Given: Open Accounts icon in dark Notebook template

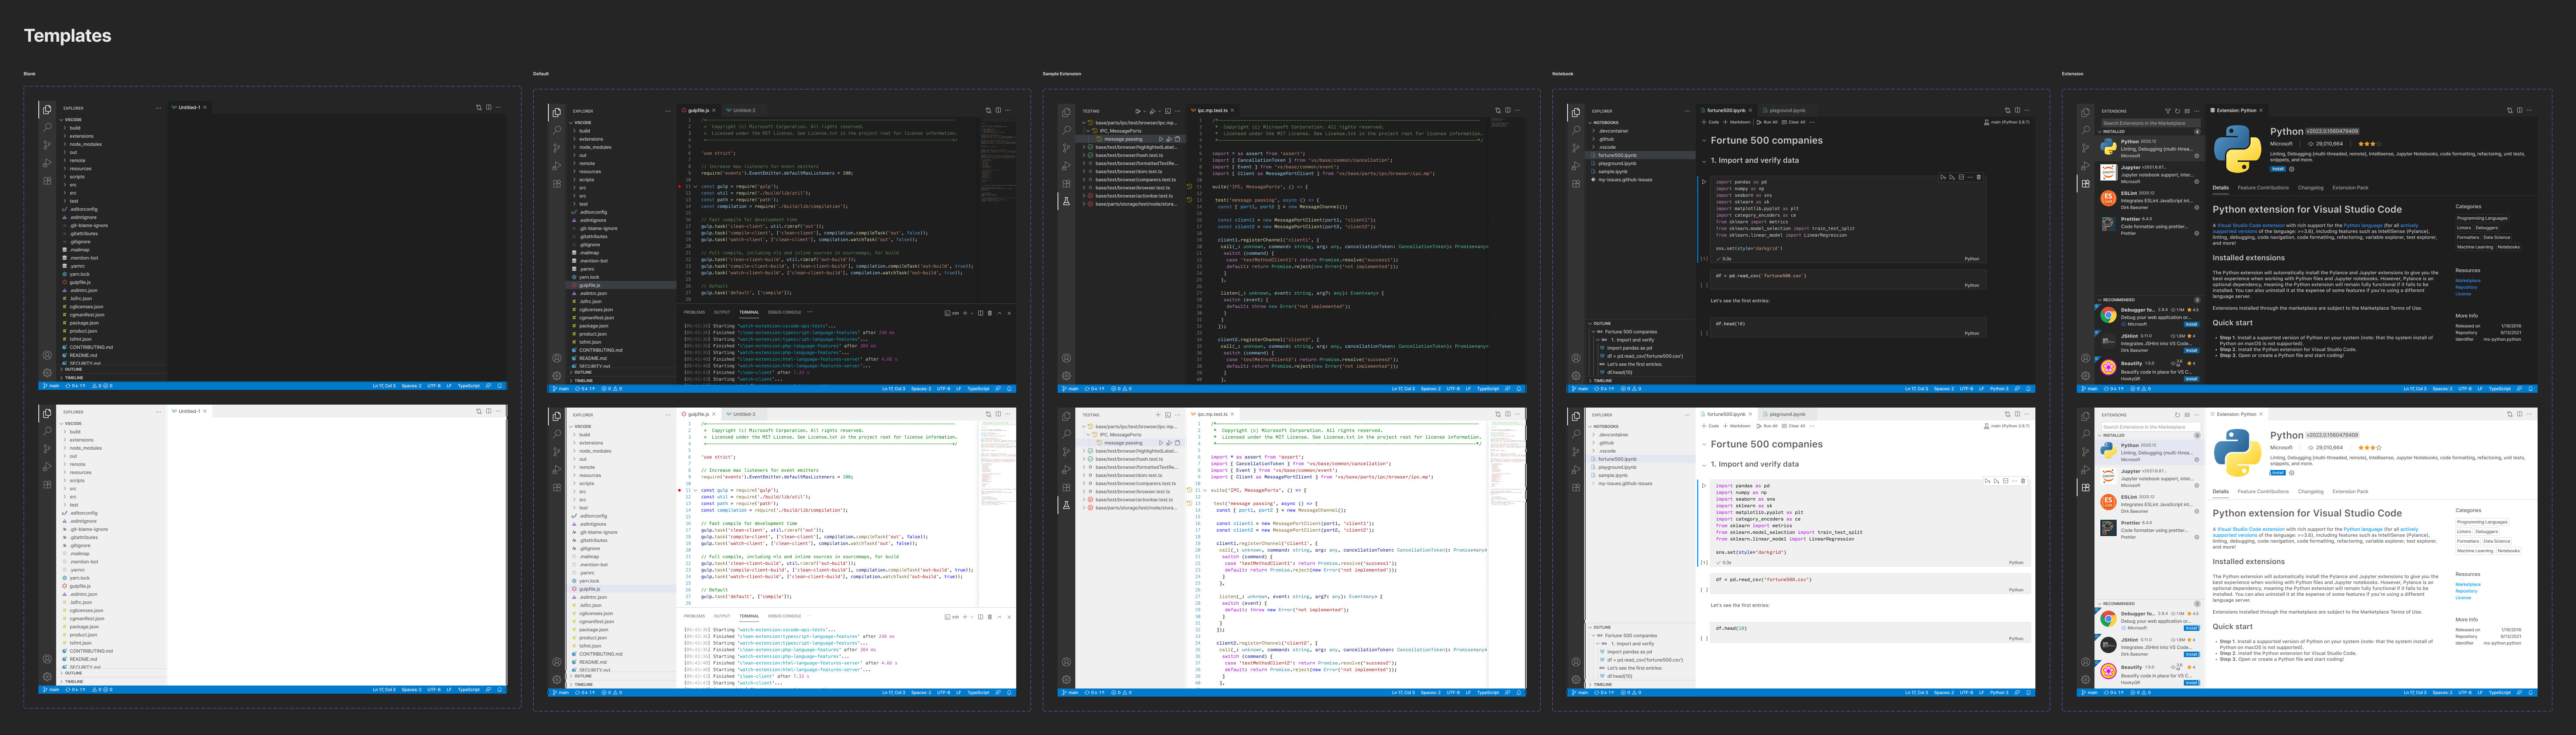Looking at the screenshot, I should click(1576, 358).
